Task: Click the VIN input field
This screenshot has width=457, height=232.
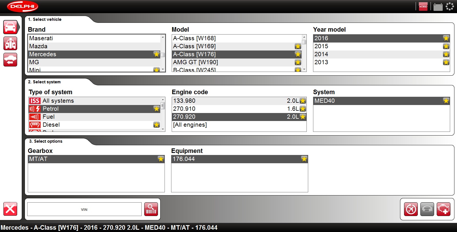Action: click(84, 209)
